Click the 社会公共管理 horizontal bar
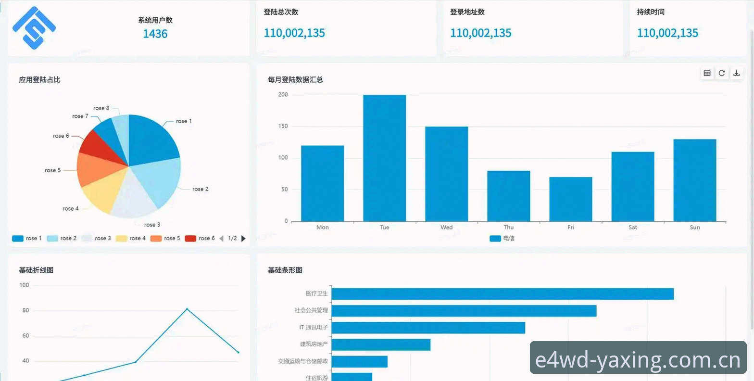 pos(464,311)
